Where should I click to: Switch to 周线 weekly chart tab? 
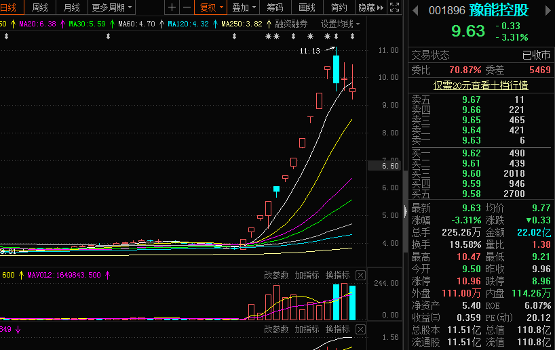pos(39,7)
